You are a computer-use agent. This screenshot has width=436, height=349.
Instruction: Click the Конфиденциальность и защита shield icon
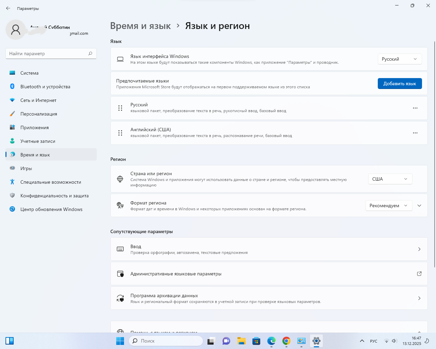point(12,196)
